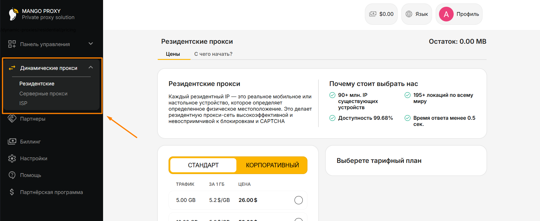Click the ТРАФИК column header
Image resolution: width=540 pixels, height=221 pixels.
(x=185, y=184)
